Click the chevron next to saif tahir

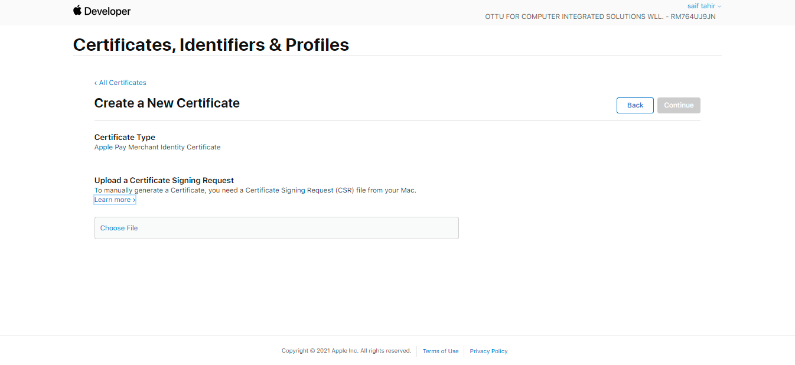(719, 6)
